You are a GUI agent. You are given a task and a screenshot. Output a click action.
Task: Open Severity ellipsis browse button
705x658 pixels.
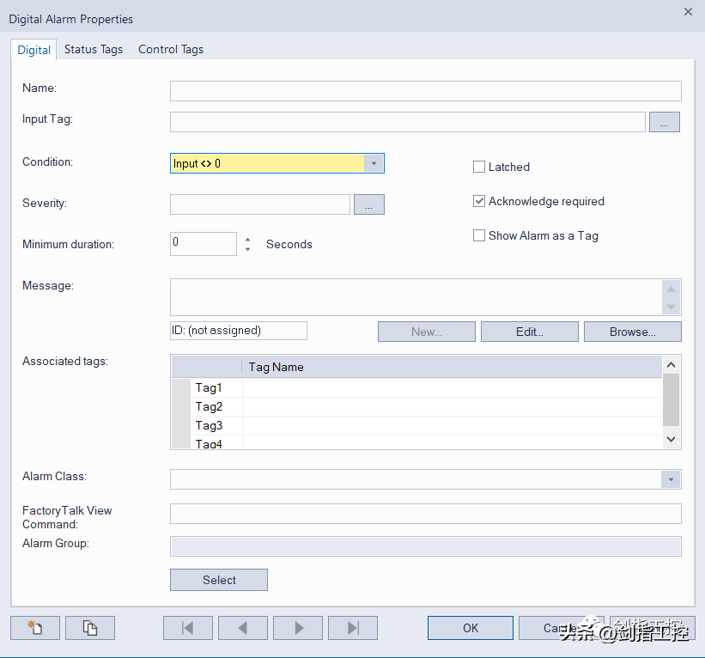pyautogui.click(x=369, y=204)
